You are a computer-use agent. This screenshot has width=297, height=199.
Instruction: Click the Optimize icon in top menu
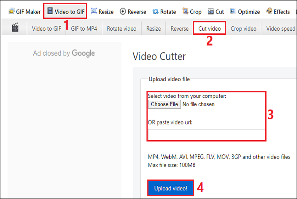point(233,12)
